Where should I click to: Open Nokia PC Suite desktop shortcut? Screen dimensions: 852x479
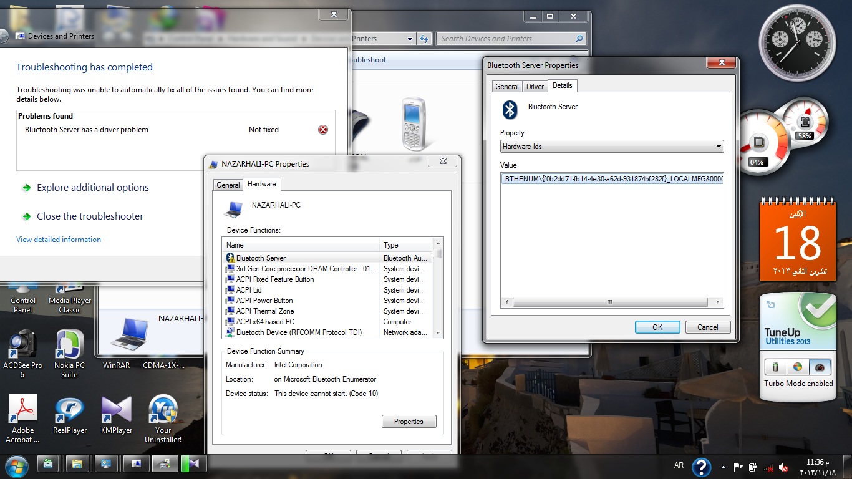(x=69, y=354)
